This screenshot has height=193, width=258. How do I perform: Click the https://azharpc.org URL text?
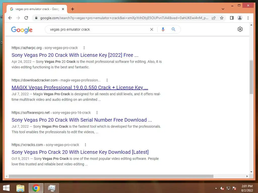(26, 48)
